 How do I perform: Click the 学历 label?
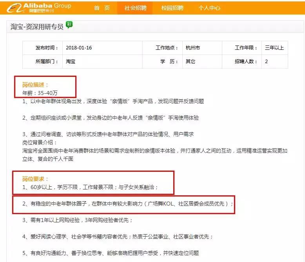point(169,62)
